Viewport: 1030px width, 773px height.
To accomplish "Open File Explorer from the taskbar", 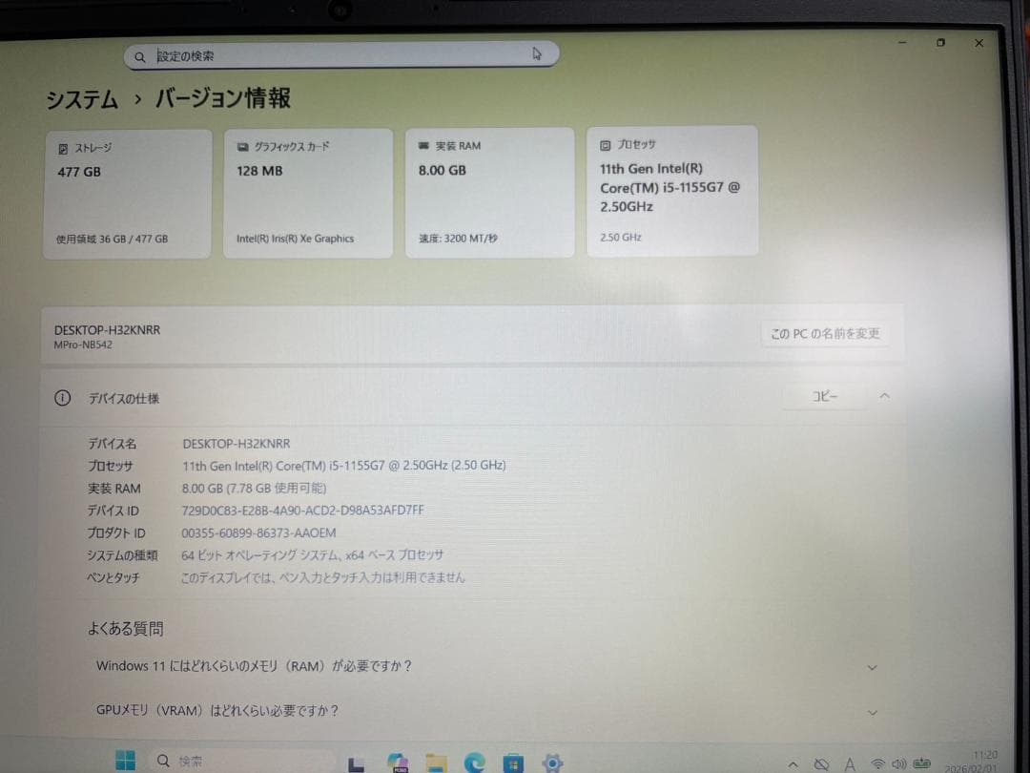I will point(436,762).
